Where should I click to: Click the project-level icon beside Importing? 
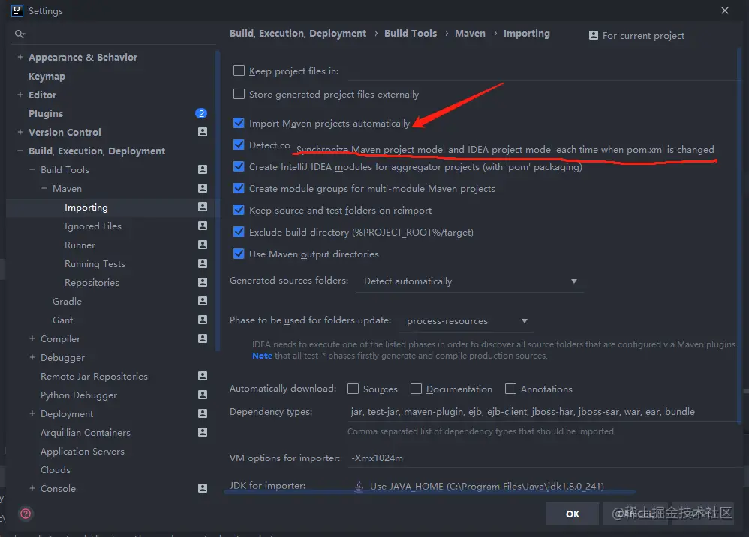pos(203,207)
